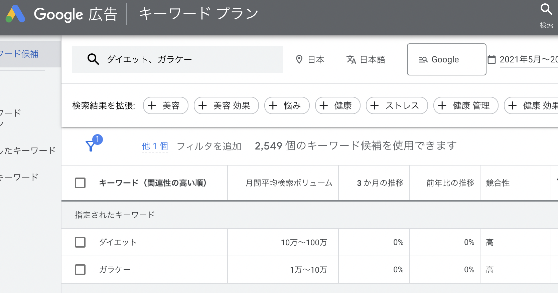The image size is (558, 293).
Task: Check the ガラケー keyword row
Action: click(80, 270)
